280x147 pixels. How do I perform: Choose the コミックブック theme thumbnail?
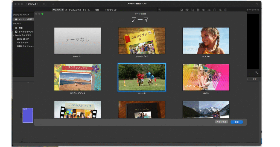point(142,40)
